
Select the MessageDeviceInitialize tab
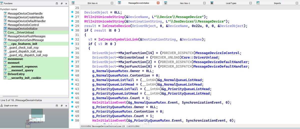[138, 3]
